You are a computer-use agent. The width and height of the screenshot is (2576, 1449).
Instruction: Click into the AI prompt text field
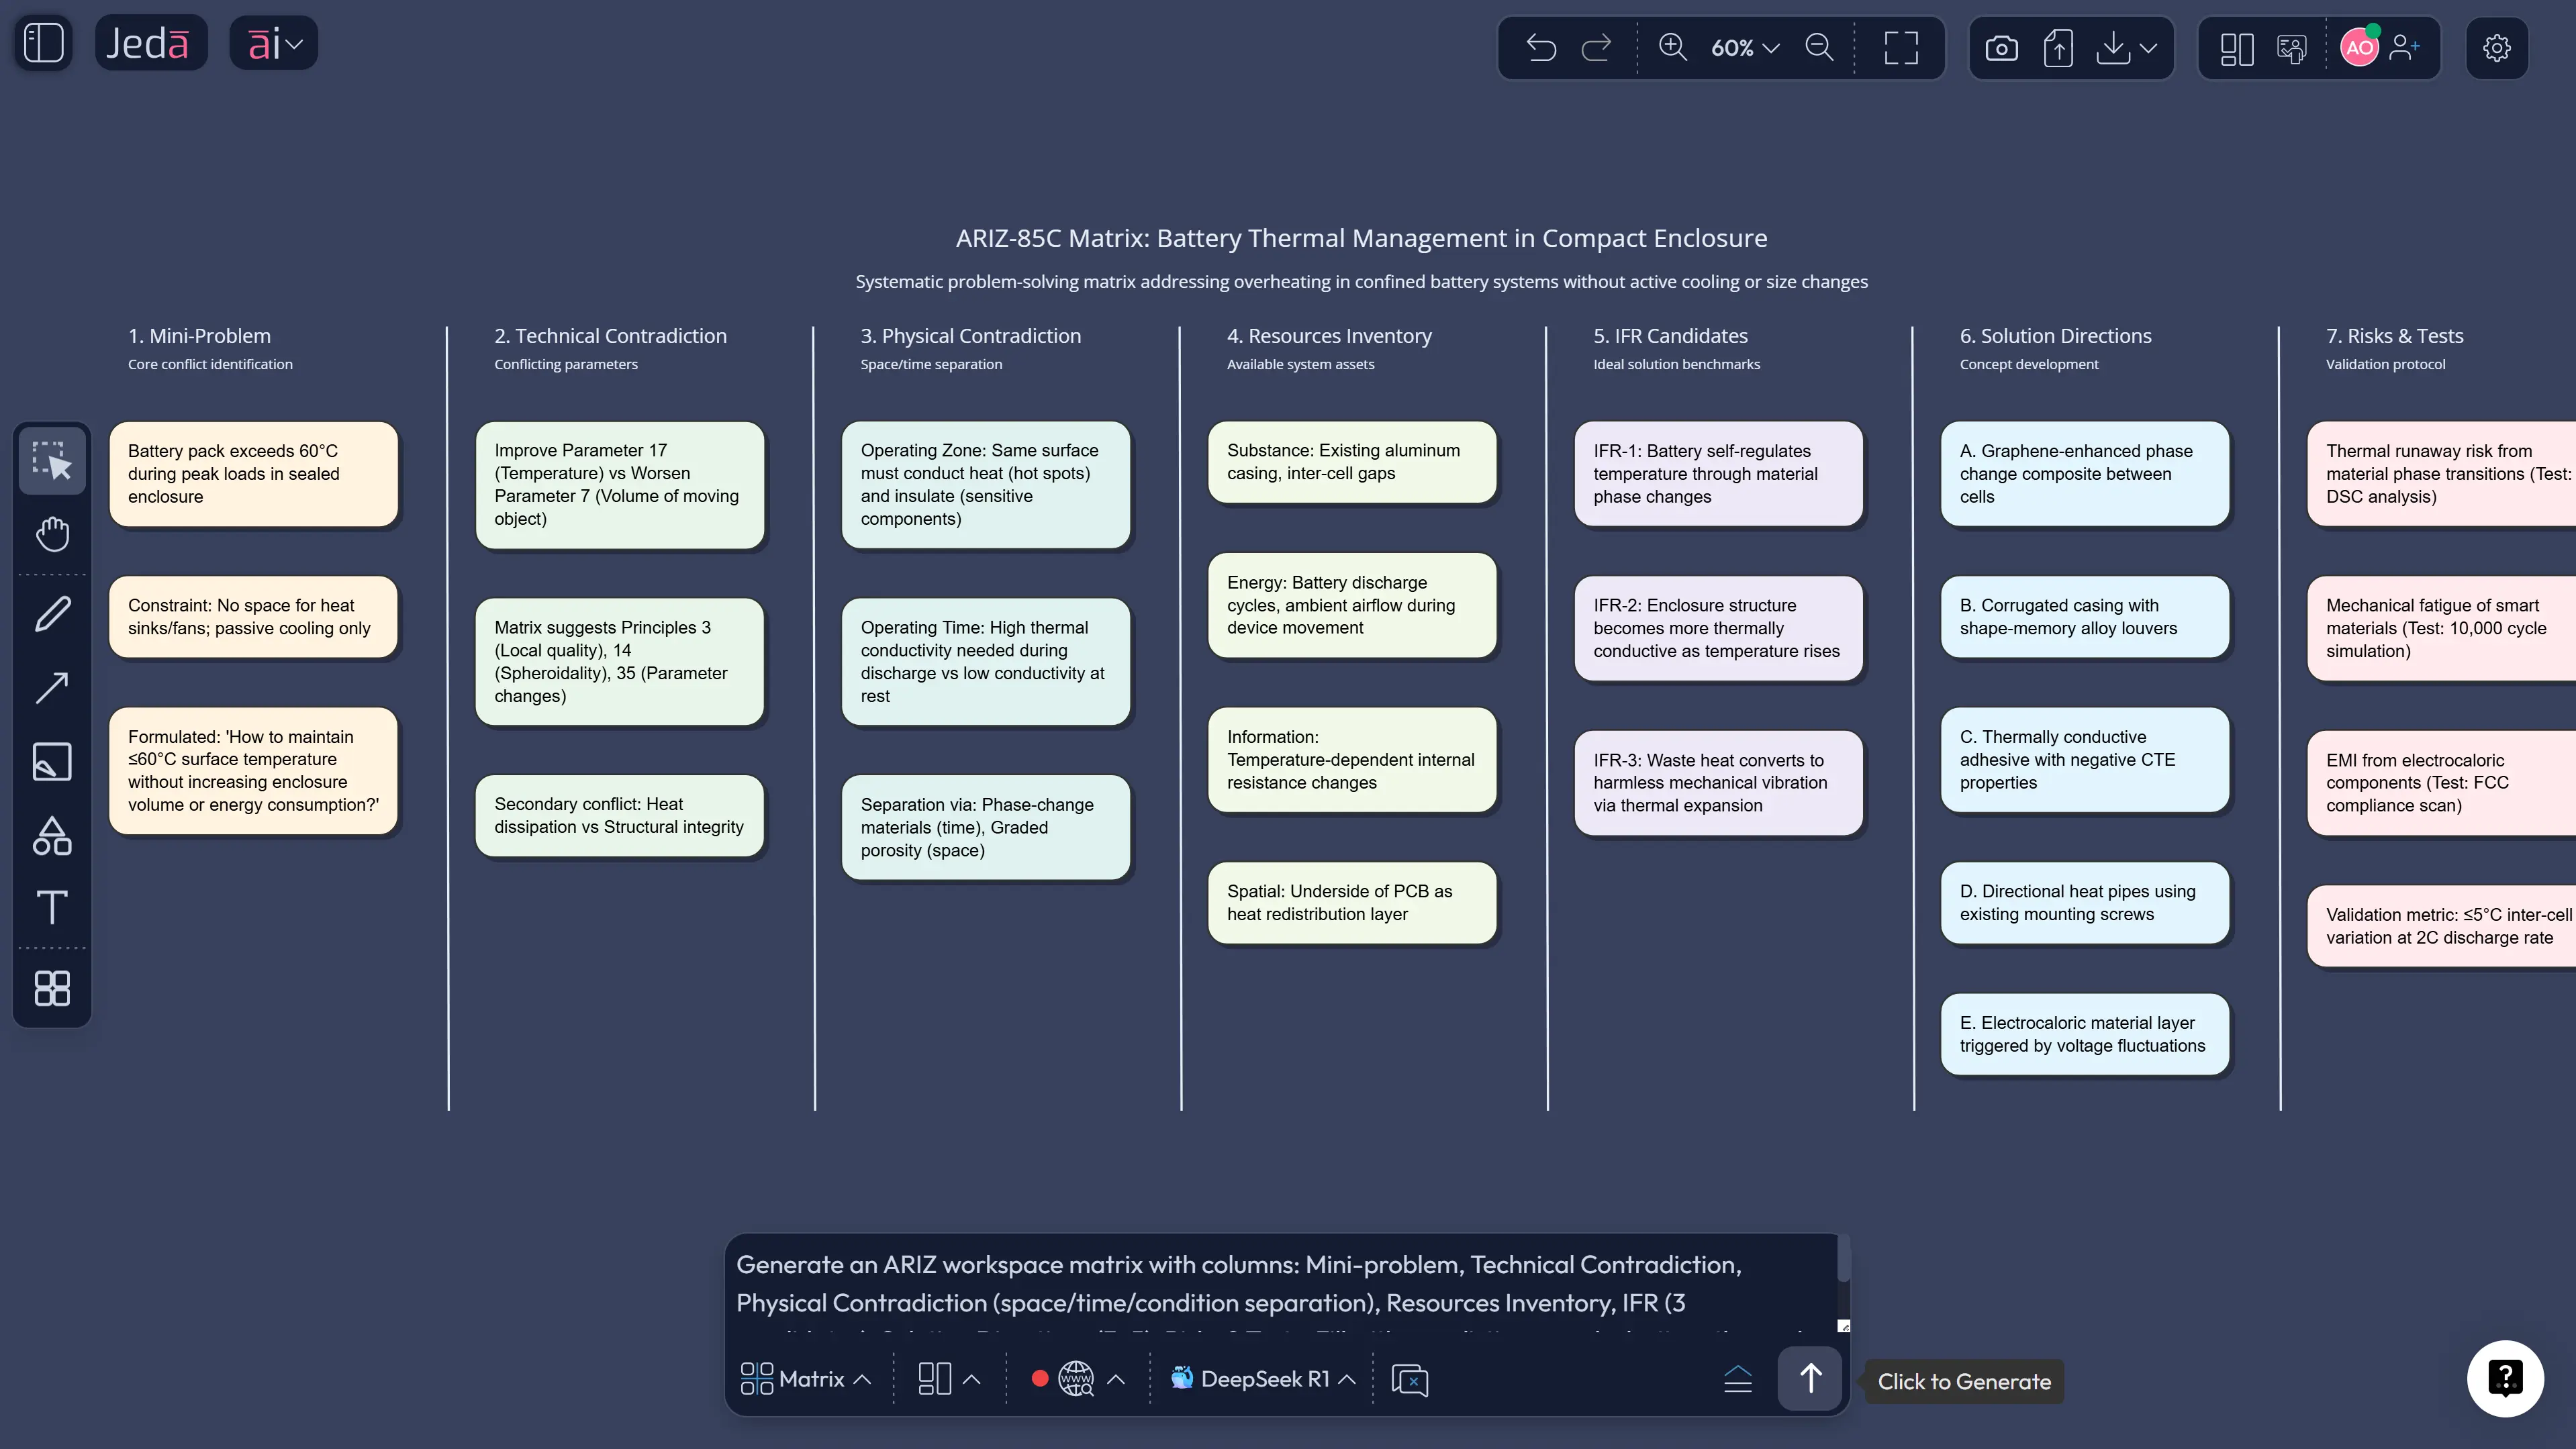pyautogui.click(x=1280, y=1284)
